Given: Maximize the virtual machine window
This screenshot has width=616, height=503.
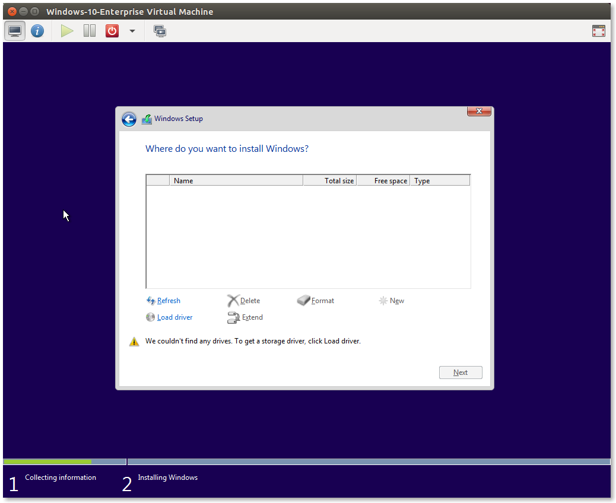Looking at the screenshot, I should coord(35,11).
